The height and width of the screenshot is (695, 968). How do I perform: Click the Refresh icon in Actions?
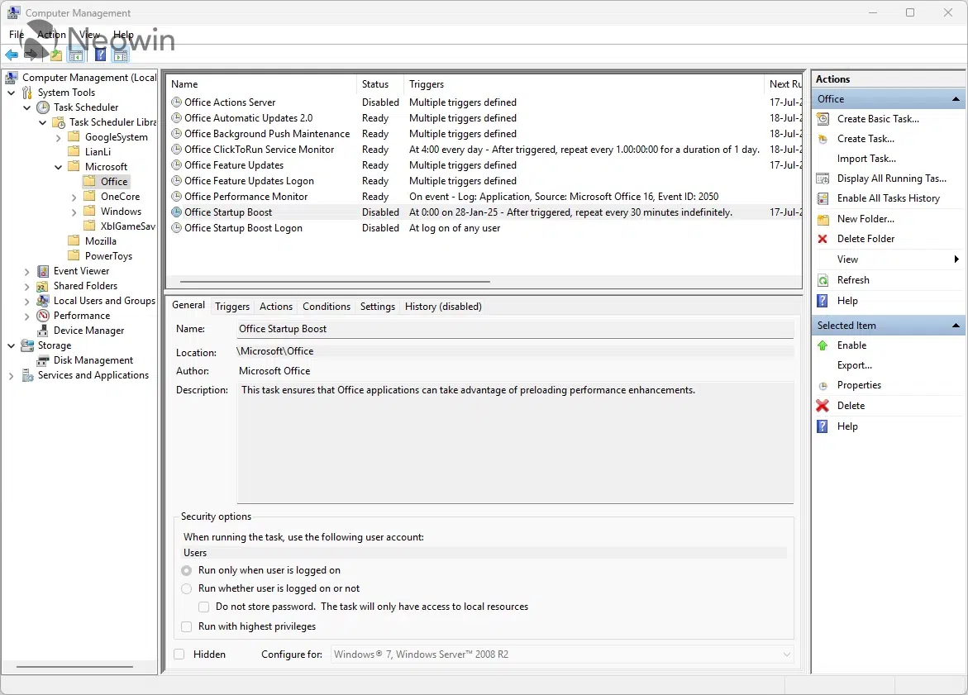[823, 280]
